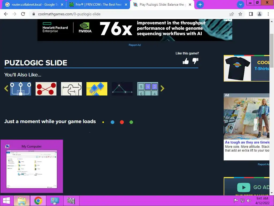Click the Action Center flag icon
Image resolution: width=274 pixels, height=206 pixels.
236,201
